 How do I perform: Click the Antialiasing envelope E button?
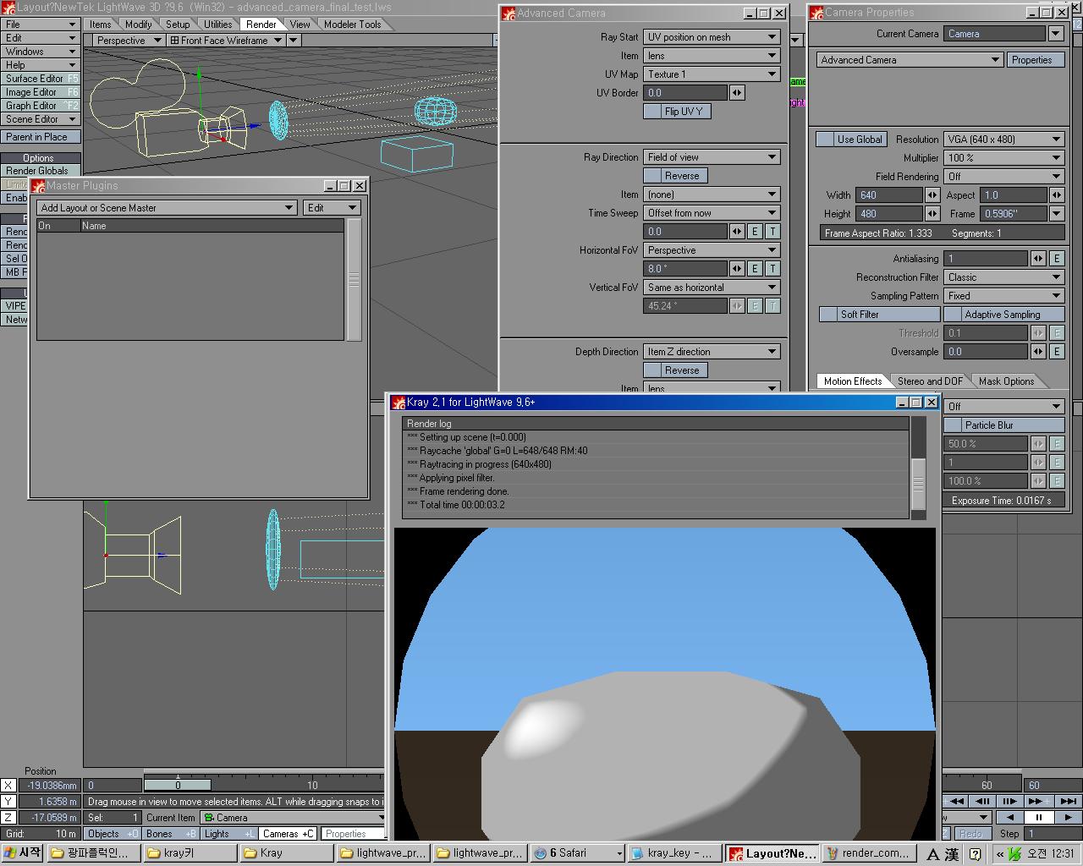pos(1057,259)
